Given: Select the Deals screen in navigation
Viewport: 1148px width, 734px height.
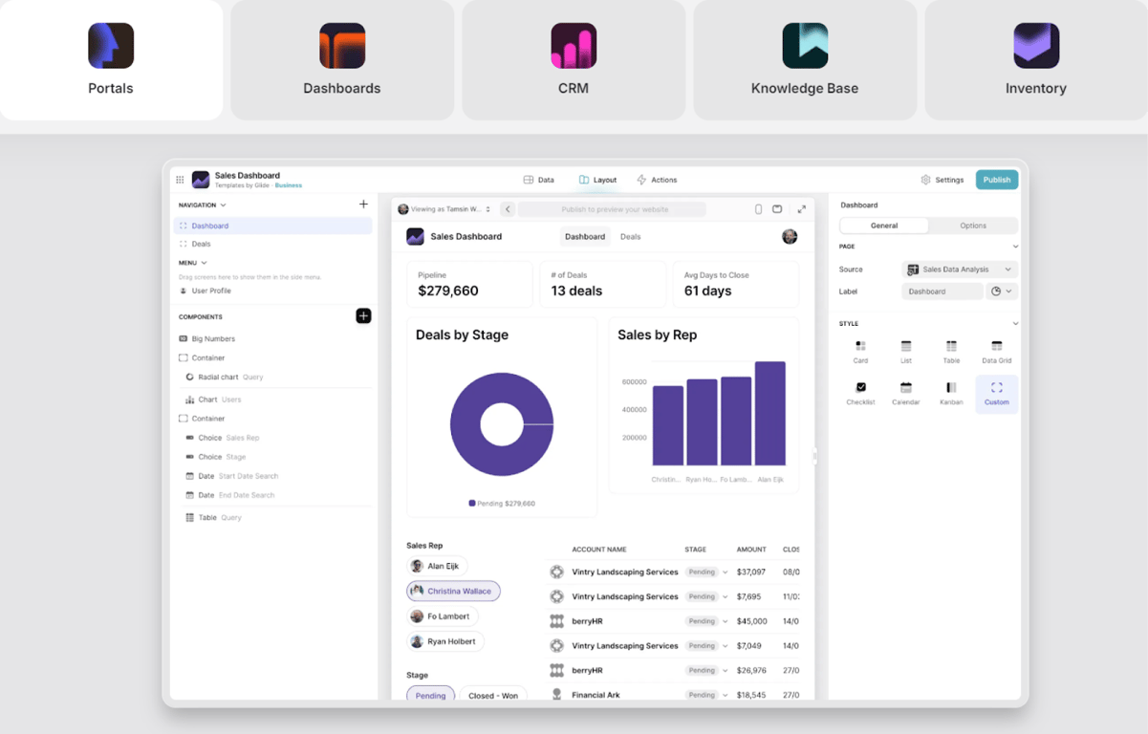Looking at the screenshot, I should tap(272, 244).
